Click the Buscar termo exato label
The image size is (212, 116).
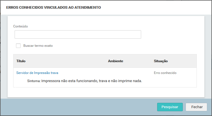pos(38,46)
